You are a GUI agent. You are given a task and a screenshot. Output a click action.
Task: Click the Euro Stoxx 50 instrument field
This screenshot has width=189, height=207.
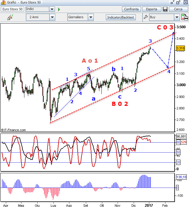point(12,9)
